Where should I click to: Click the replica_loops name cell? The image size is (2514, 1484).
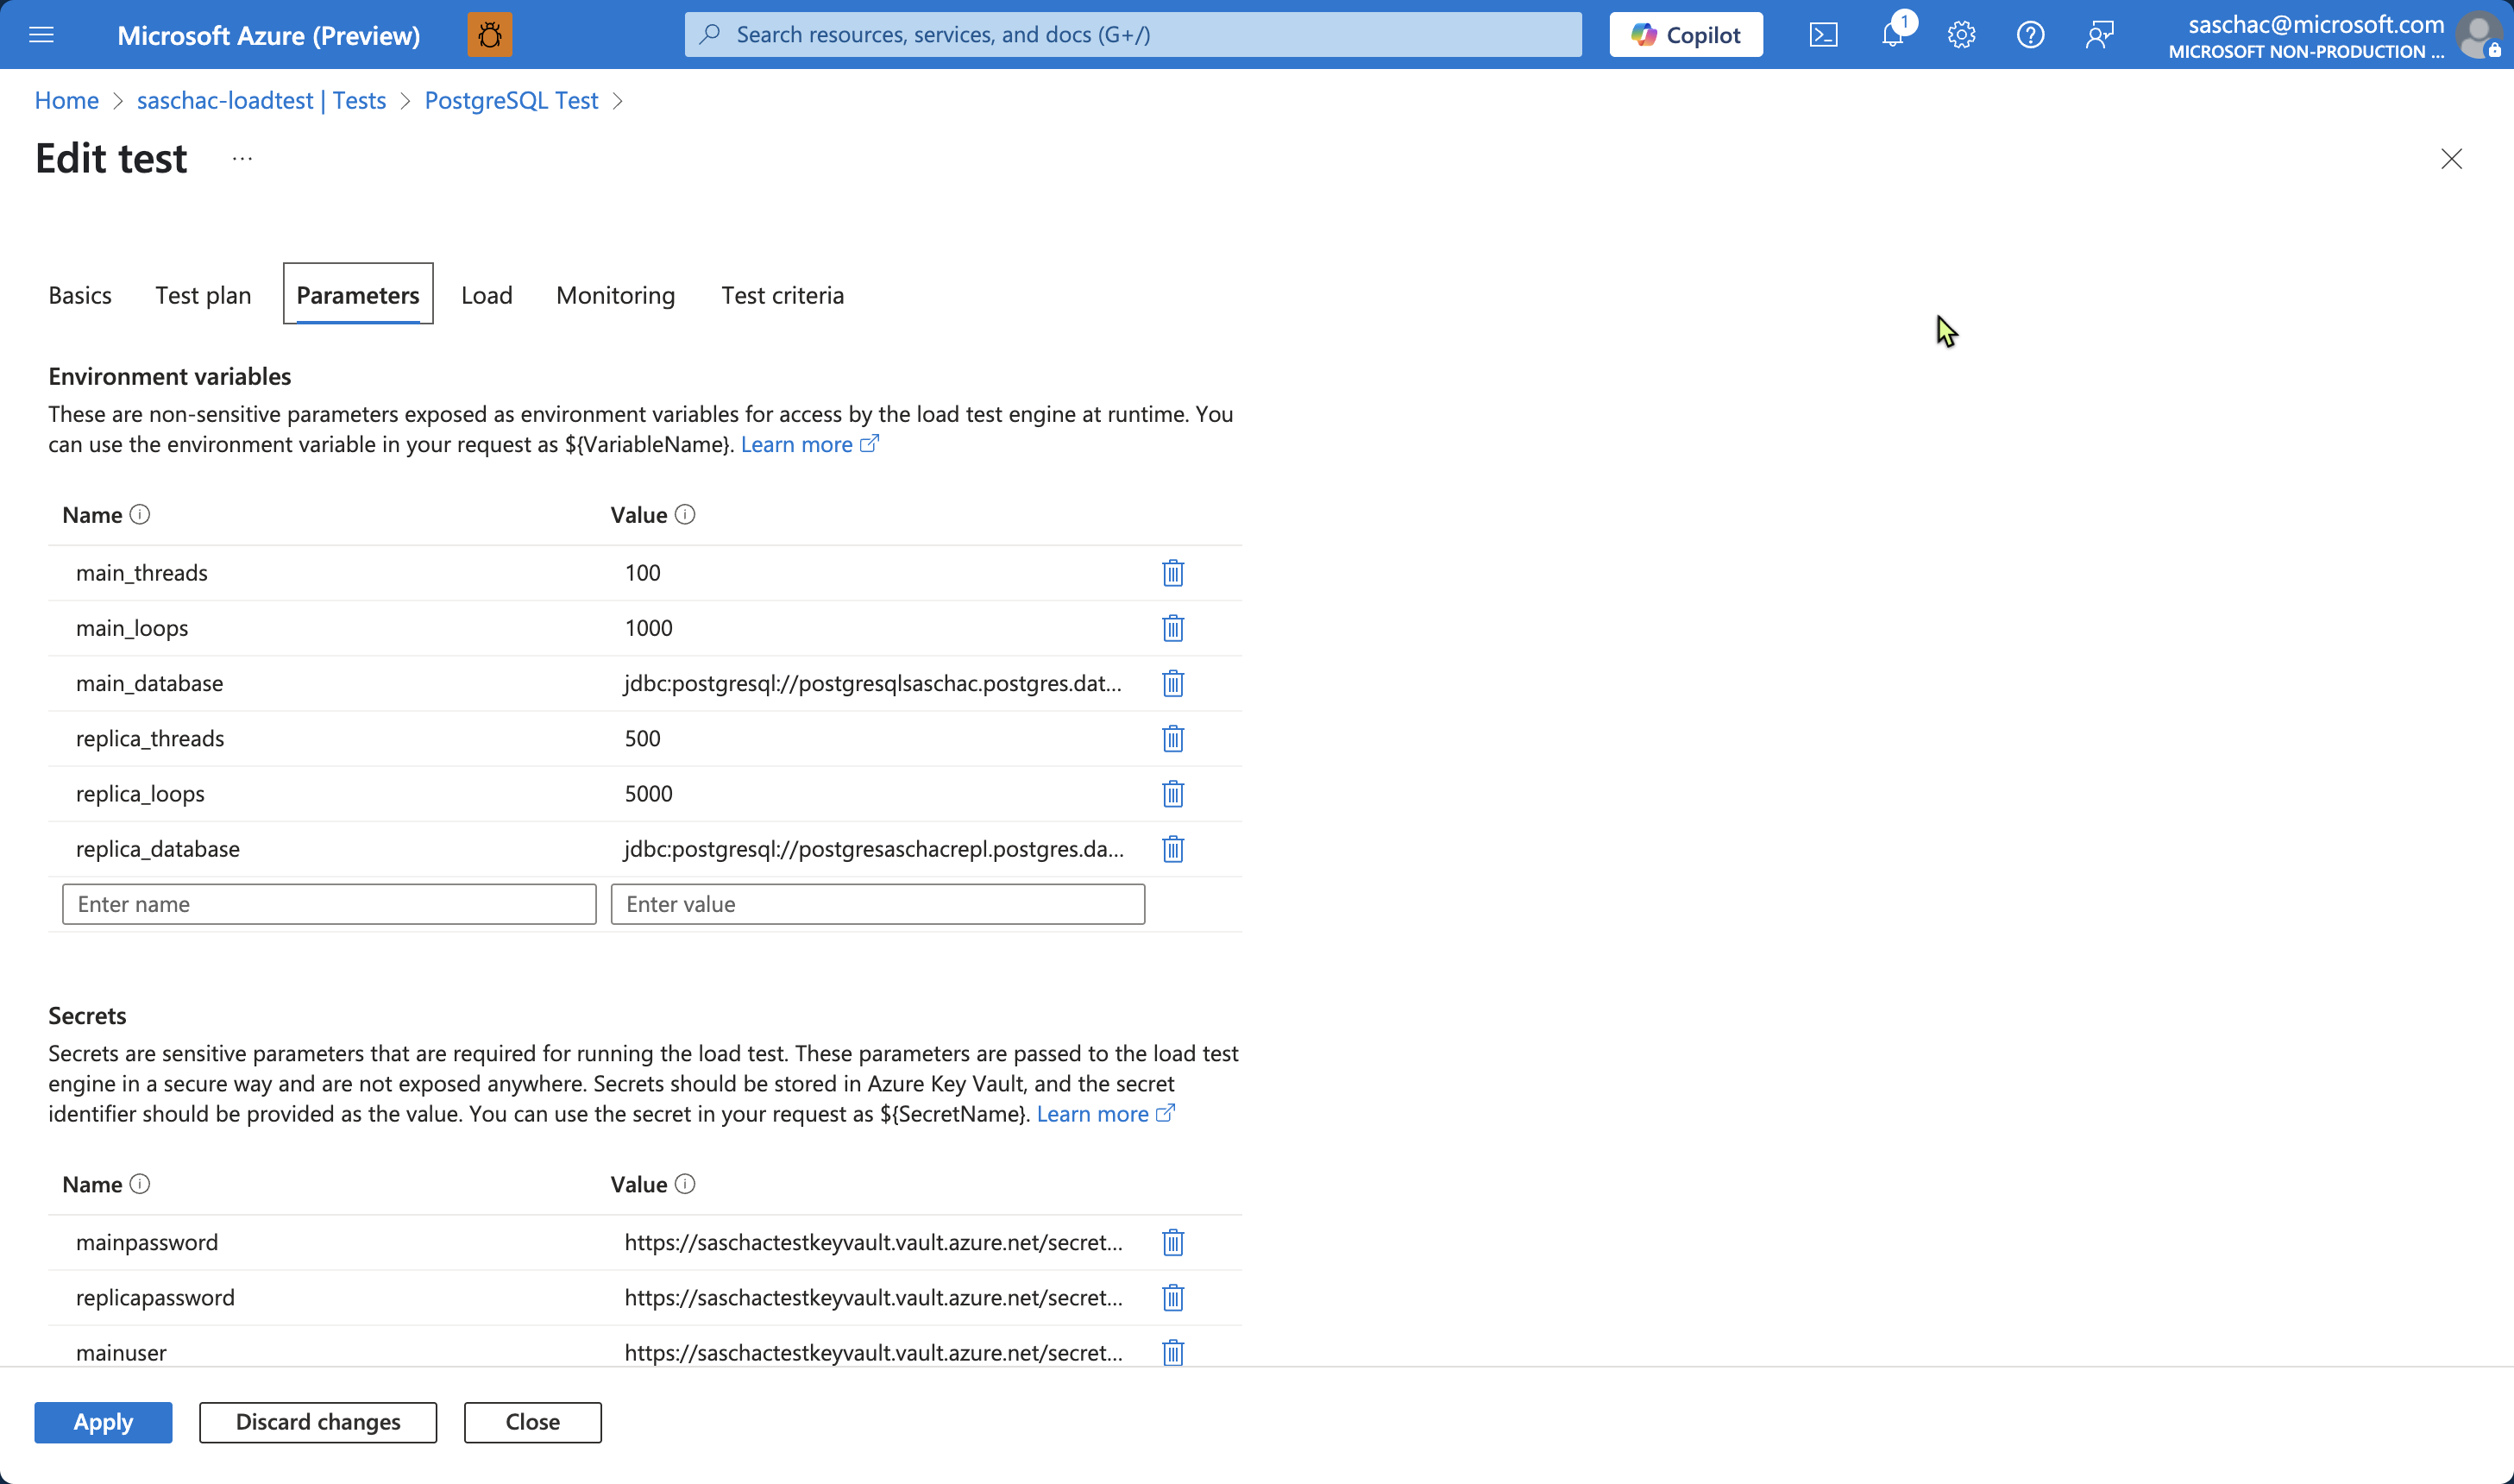pyautogui.click(x=140, y=793)
